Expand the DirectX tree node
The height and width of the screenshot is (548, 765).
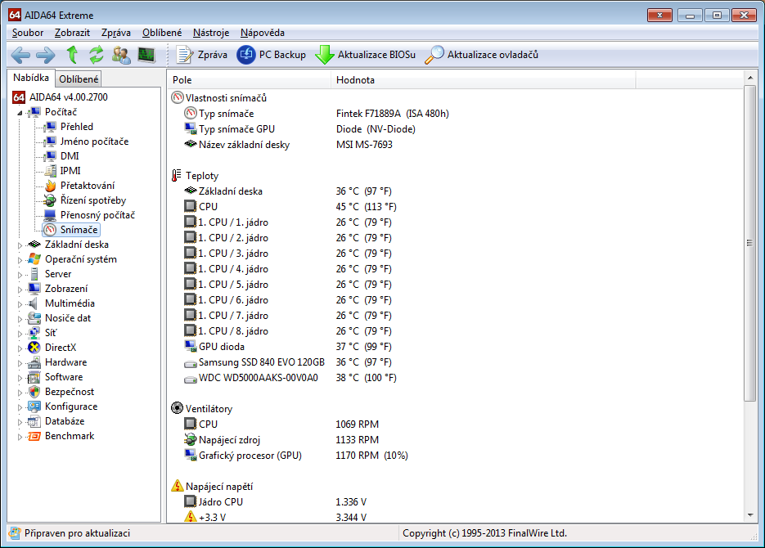(x=20, y=348)
